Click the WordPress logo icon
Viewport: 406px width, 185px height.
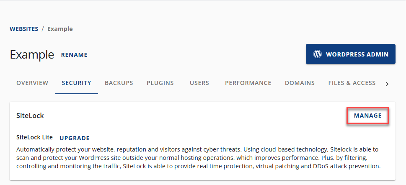pos(318,54)
